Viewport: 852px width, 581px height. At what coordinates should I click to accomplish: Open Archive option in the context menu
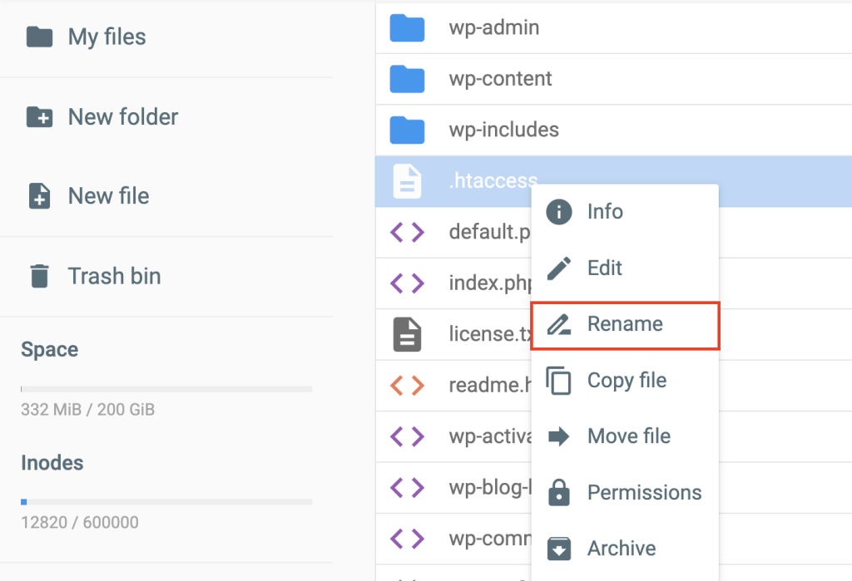pyautogui.click(x=621, y=548)
